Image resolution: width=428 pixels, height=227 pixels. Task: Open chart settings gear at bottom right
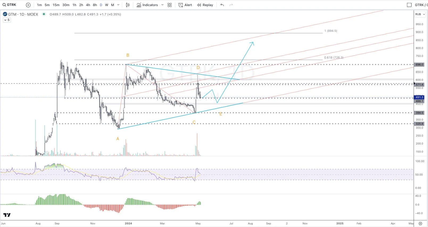(420, 224)
